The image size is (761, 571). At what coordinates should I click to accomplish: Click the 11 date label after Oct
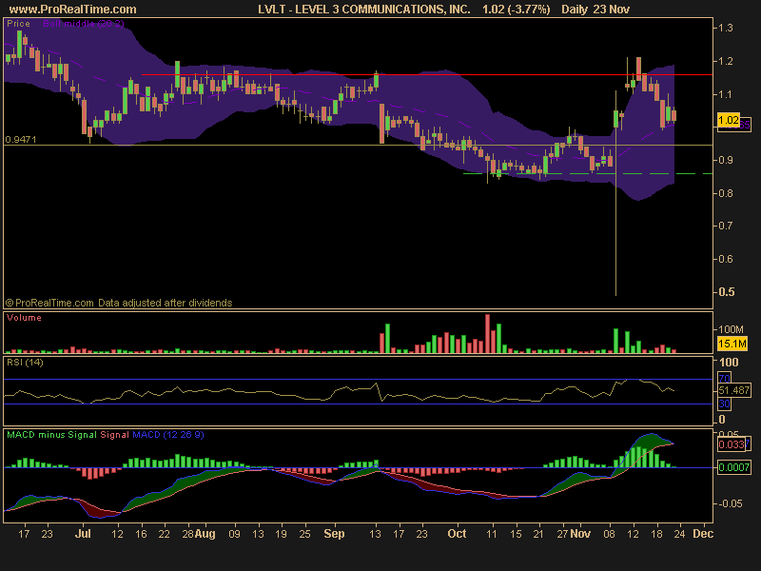(492, 534)
